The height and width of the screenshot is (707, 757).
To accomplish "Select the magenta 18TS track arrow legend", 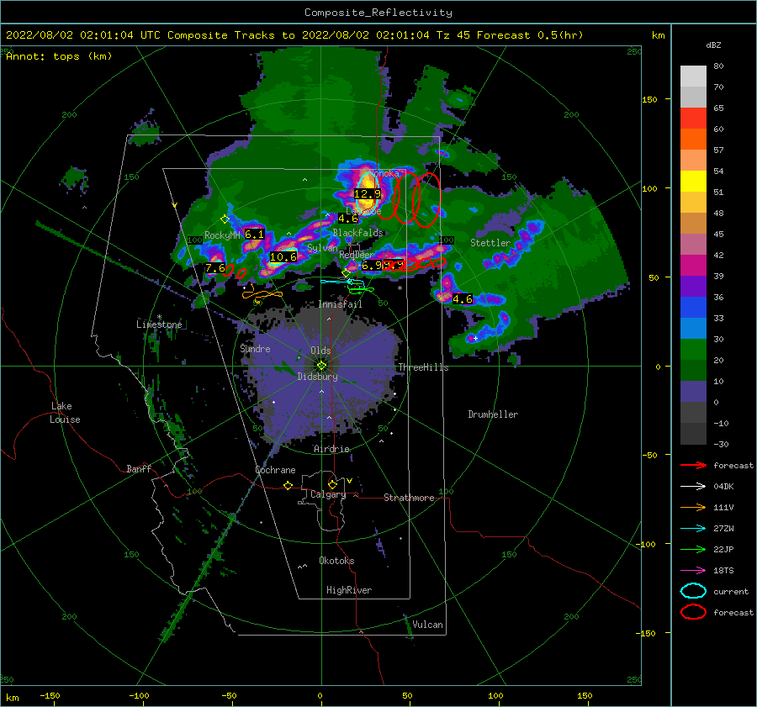I will pos(693,571).
